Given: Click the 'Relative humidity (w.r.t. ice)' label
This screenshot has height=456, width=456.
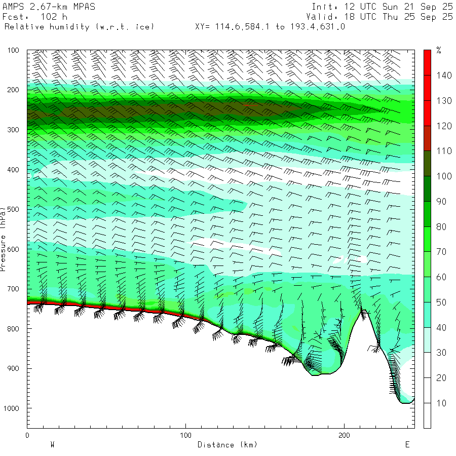Looking at the screenshot, I should coord(79,27).
